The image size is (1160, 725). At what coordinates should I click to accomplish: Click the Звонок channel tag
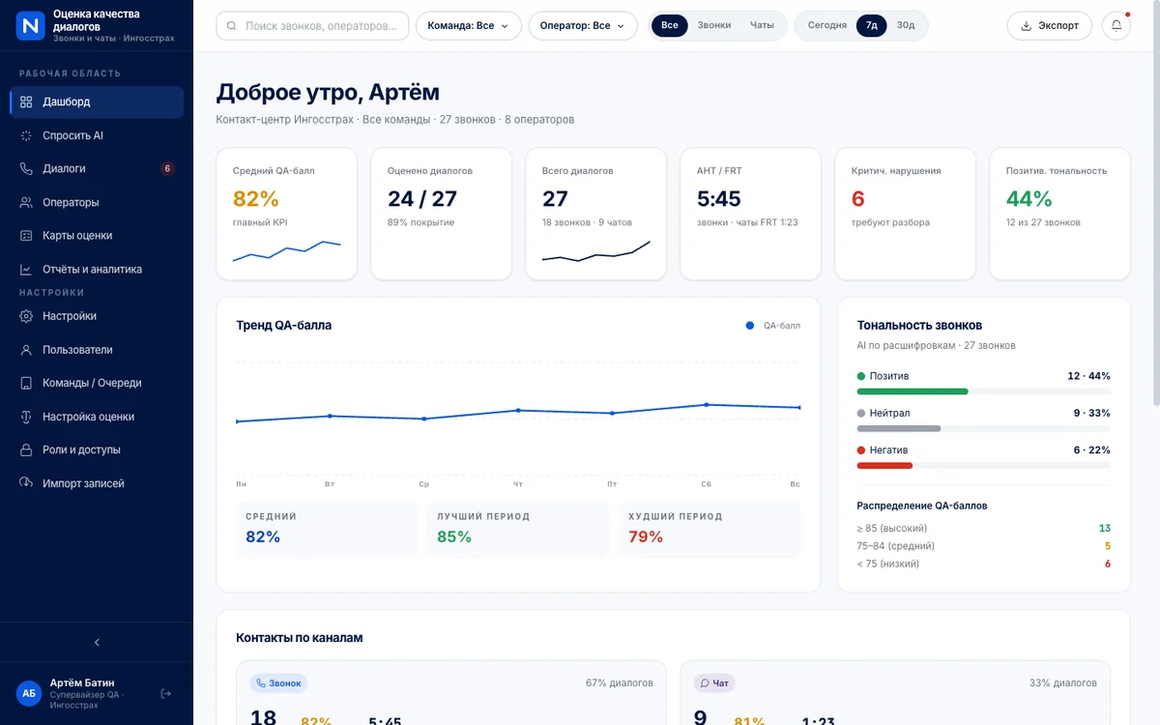point(278,682)
